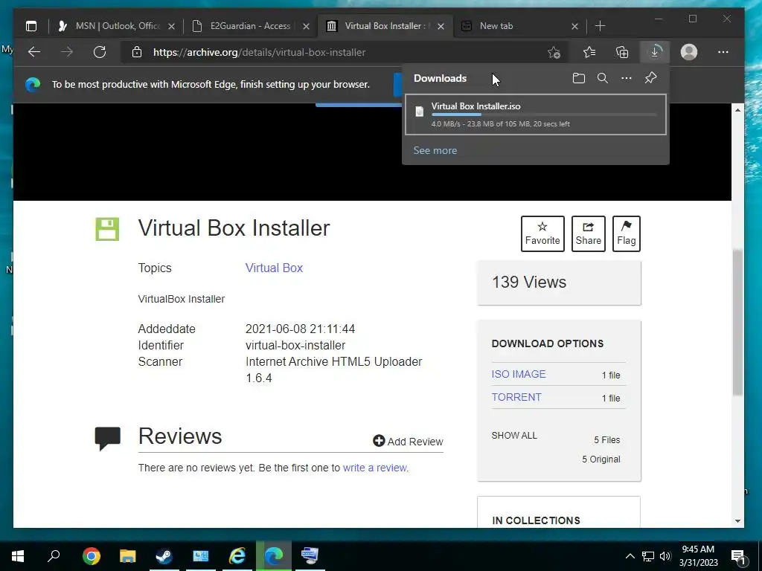Click the Favorite button
The image size is (762, 571).
(x=542, y=233)
